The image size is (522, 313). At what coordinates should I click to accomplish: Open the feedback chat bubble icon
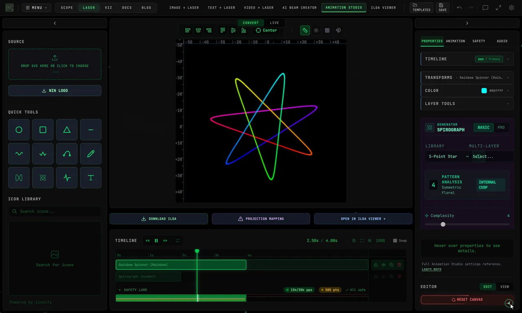[x=485, y=8]
